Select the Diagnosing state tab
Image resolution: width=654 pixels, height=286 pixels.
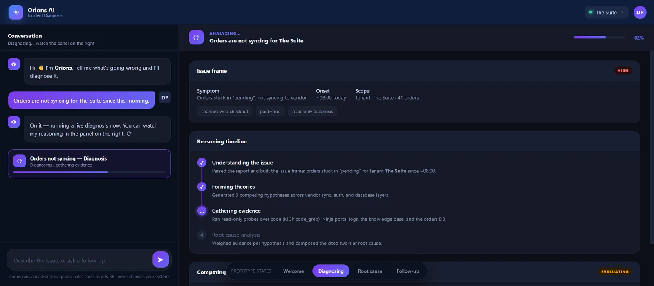pyautogui.click(x=331, y=271)
